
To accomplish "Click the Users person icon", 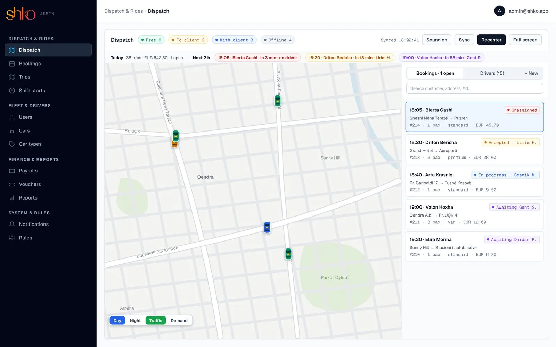I will (12, 117).
